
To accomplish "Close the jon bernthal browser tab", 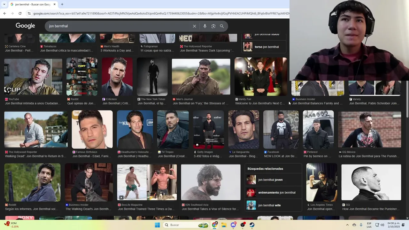I will click(x=54, y=4).
